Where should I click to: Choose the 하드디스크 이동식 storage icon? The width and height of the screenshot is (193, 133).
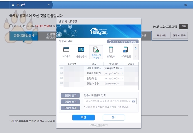click(x=96, y=52)
